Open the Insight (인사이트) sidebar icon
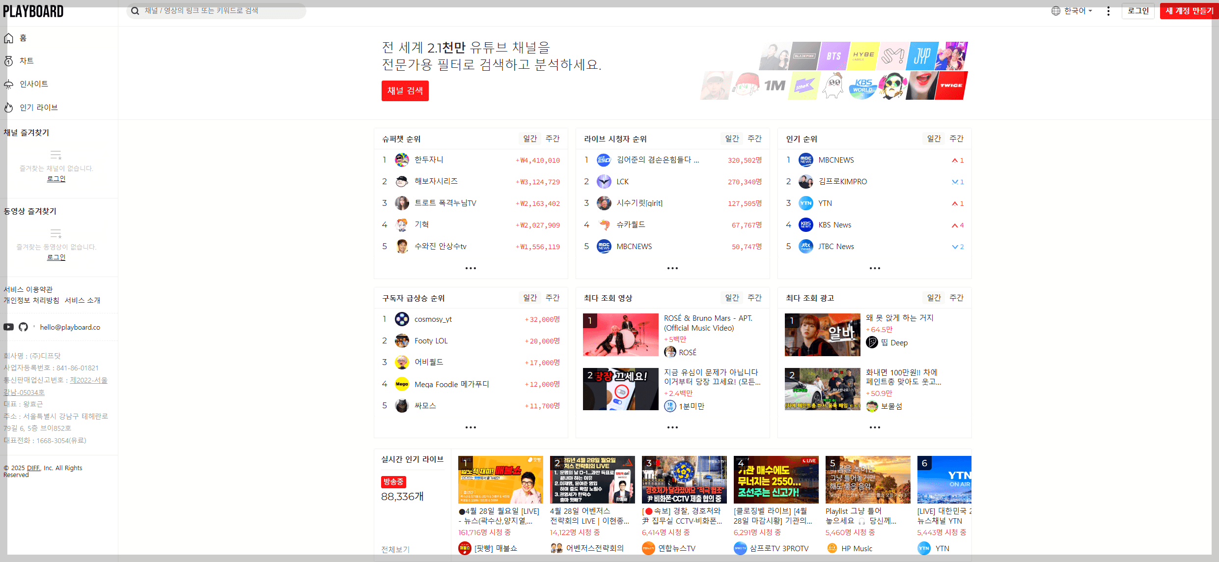1219x562 pixels. pyautogui.click(x=9, y=84)
